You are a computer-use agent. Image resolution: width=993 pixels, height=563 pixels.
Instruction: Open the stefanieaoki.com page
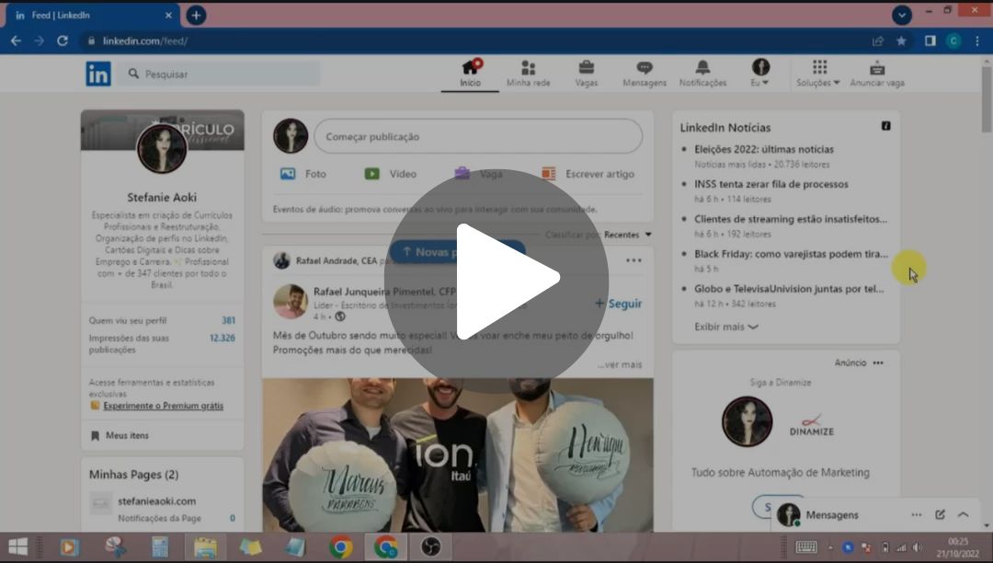coord(156,501)
